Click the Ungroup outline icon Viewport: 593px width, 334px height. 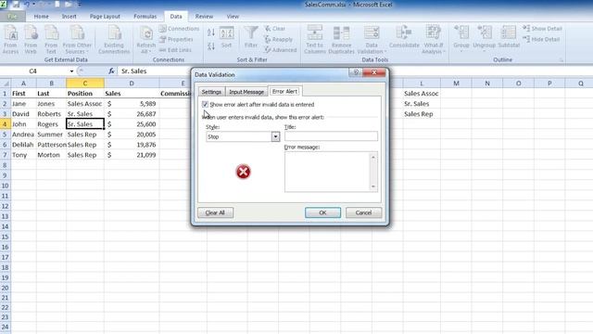484,39
